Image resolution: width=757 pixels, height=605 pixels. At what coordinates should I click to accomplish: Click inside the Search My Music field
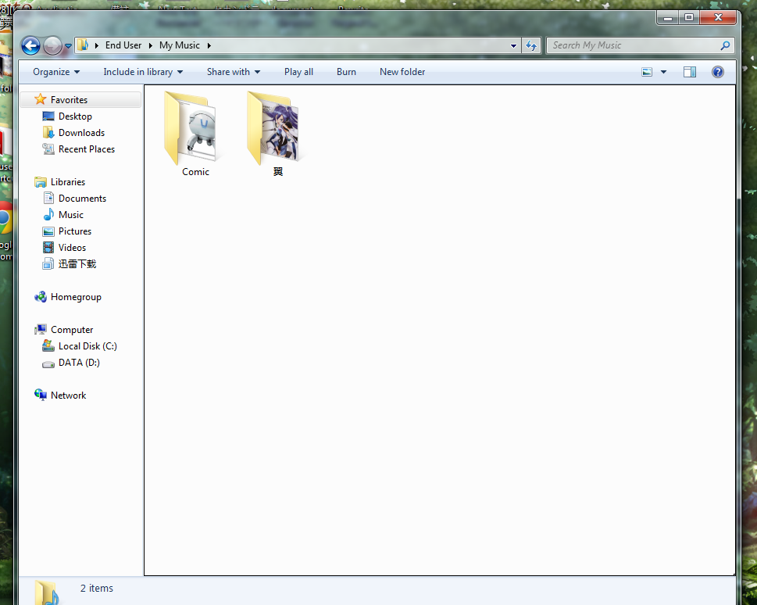click(x=633, y=45)
